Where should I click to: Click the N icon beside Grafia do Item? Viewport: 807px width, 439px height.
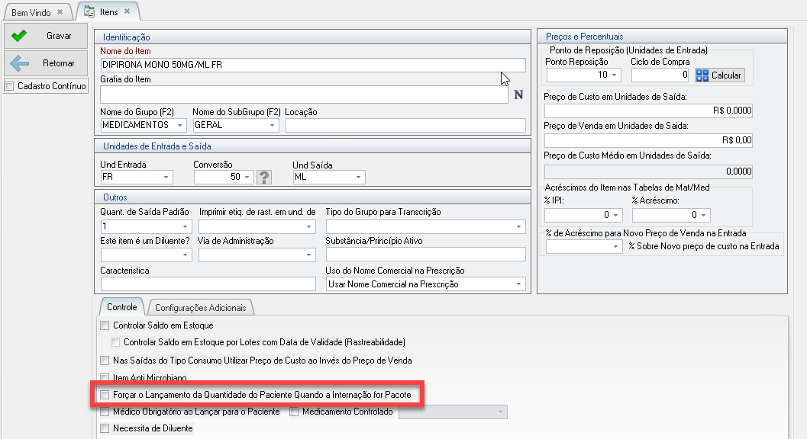pos(518,95)
